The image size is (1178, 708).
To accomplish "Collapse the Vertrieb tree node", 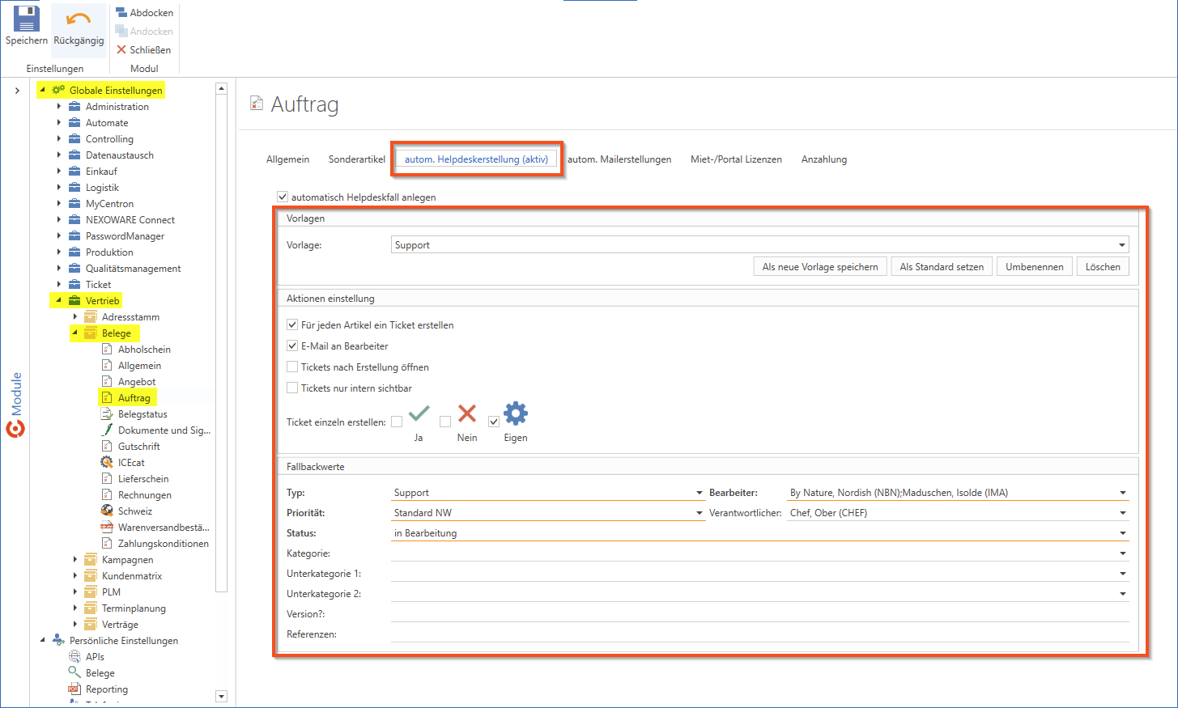I will (58, 300).
